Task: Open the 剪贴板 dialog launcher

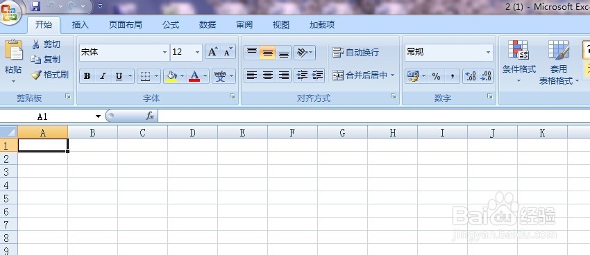Action: 68,96
